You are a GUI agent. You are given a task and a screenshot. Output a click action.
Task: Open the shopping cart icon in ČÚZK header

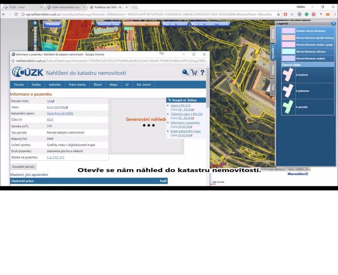point(194,72)
